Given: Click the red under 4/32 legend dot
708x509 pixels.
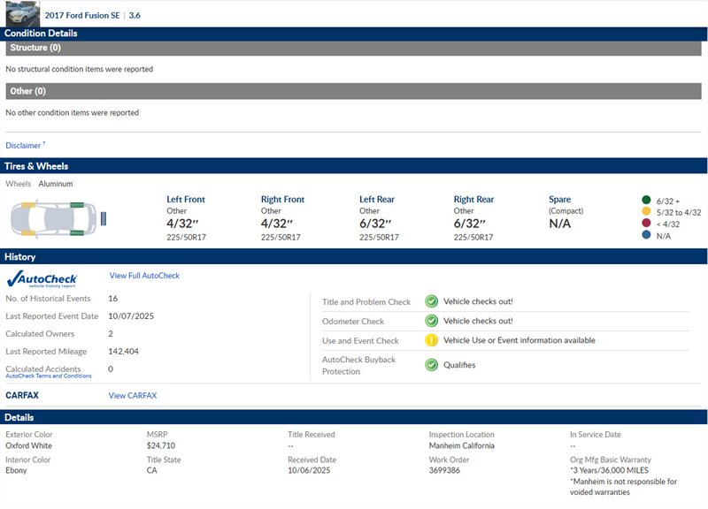Looking at the screenshot, I should tap(646, 224).
